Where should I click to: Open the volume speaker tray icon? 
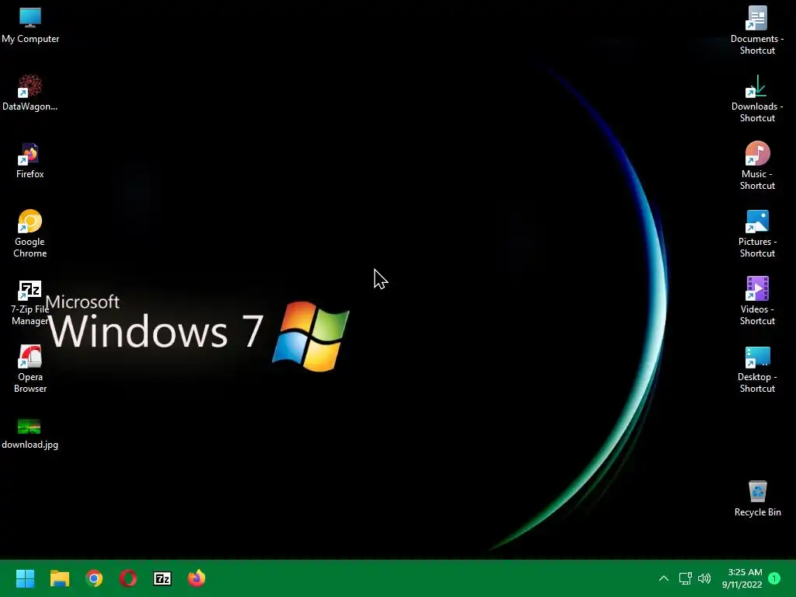[704, 578]
